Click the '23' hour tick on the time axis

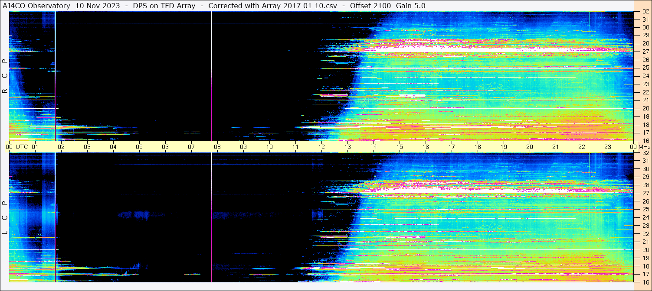(608, 147)
